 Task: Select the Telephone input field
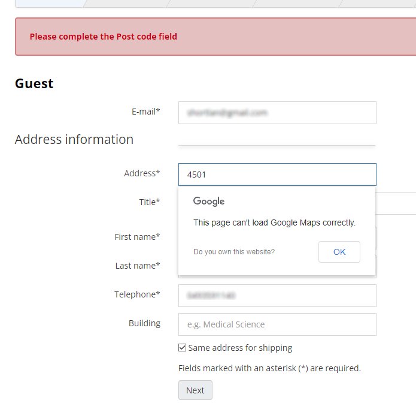pos(277,296)
